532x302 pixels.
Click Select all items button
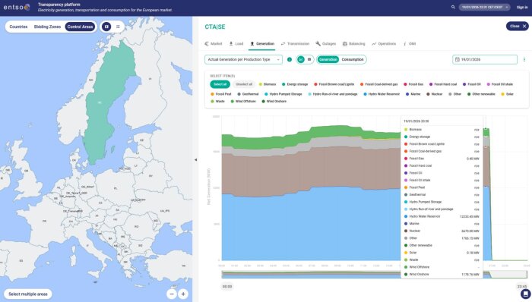click(220, 84)
